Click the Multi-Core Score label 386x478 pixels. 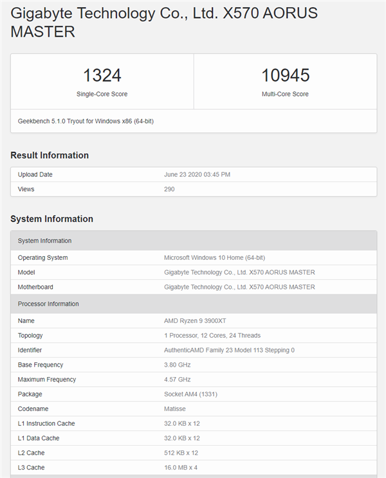pos(285,94)
